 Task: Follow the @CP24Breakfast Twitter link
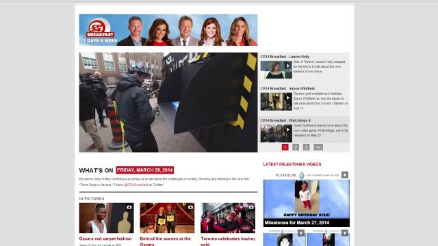click(x=136, y=184)
